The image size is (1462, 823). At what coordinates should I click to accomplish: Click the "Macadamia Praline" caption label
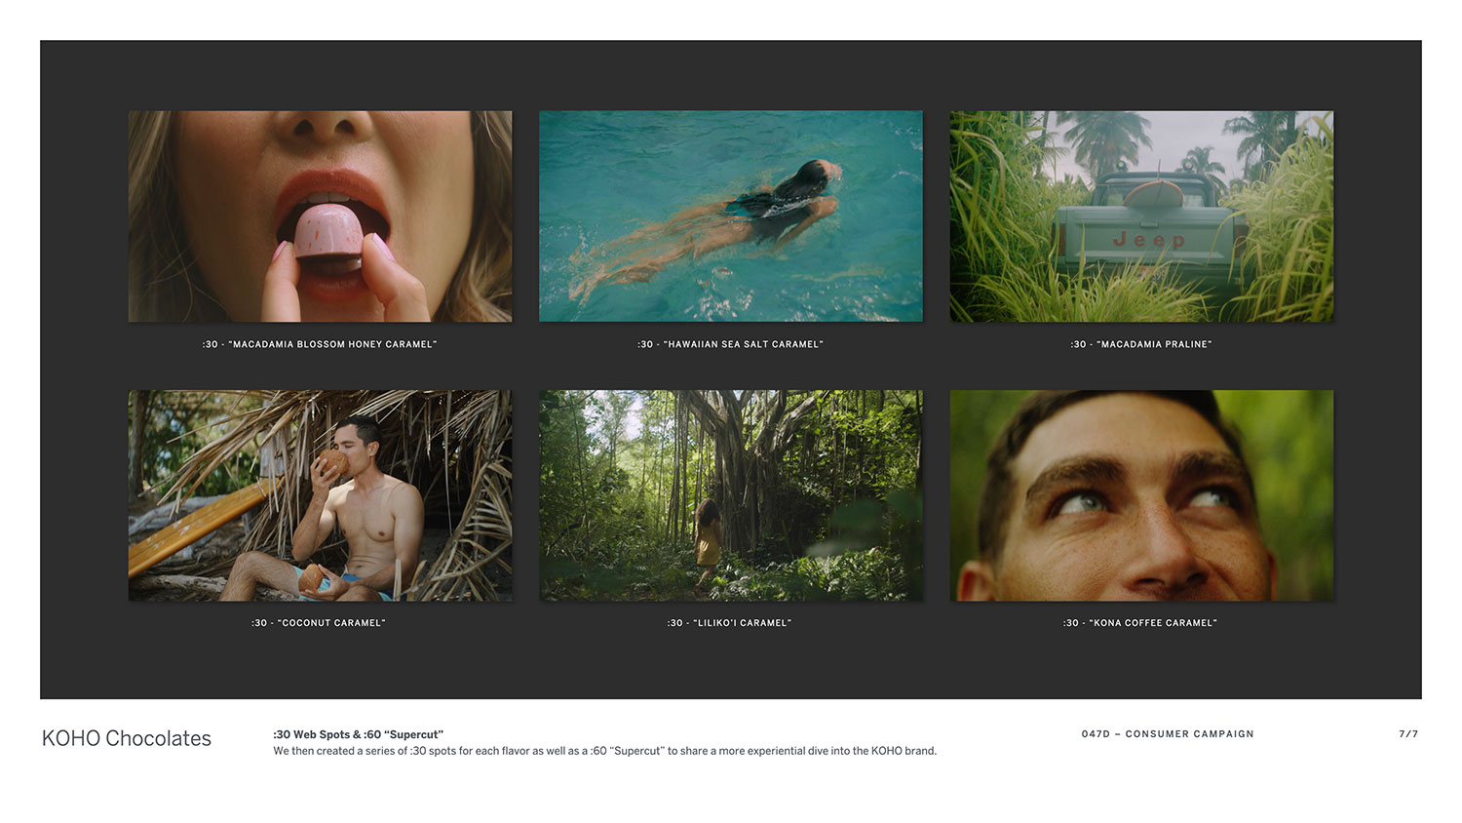(x=1140, y=344)
